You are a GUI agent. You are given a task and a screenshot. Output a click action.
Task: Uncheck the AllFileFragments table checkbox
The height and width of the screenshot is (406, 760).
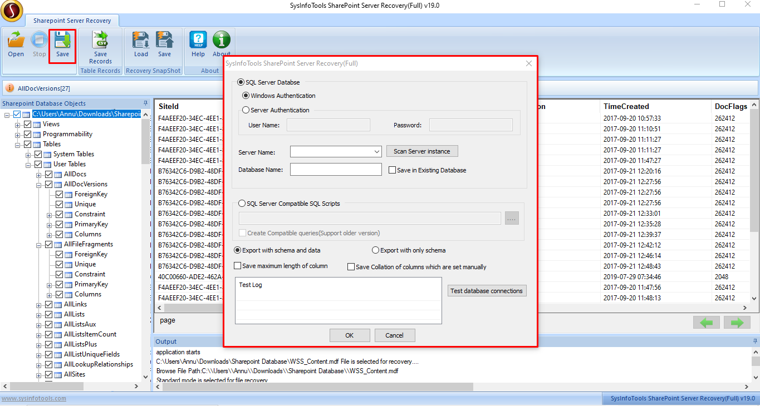pyautogui.click(x=49, y=244)
